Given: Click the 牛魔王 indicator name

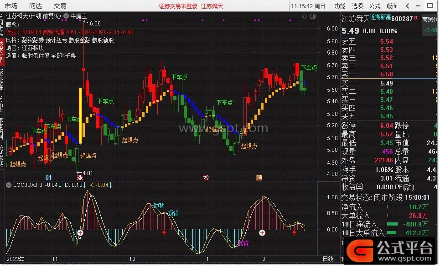Looking at the screenshot, I should click(x=78, y=16).
